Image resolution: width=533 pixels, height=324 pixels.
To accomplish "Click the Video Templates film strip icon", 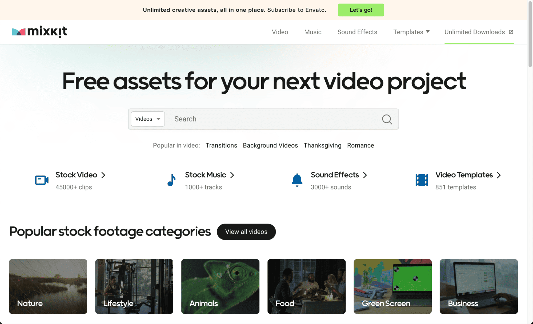I will click(422, 180).
